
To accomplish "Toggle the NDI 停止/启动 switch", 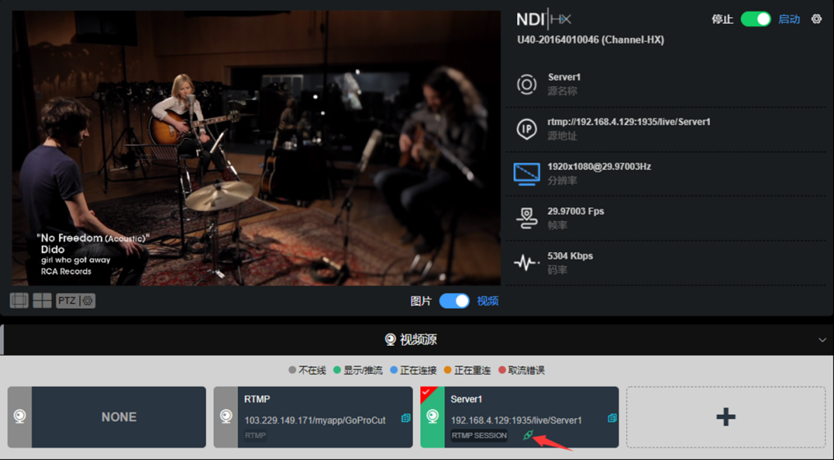I will pyautogui.click(x=756, y=19).
